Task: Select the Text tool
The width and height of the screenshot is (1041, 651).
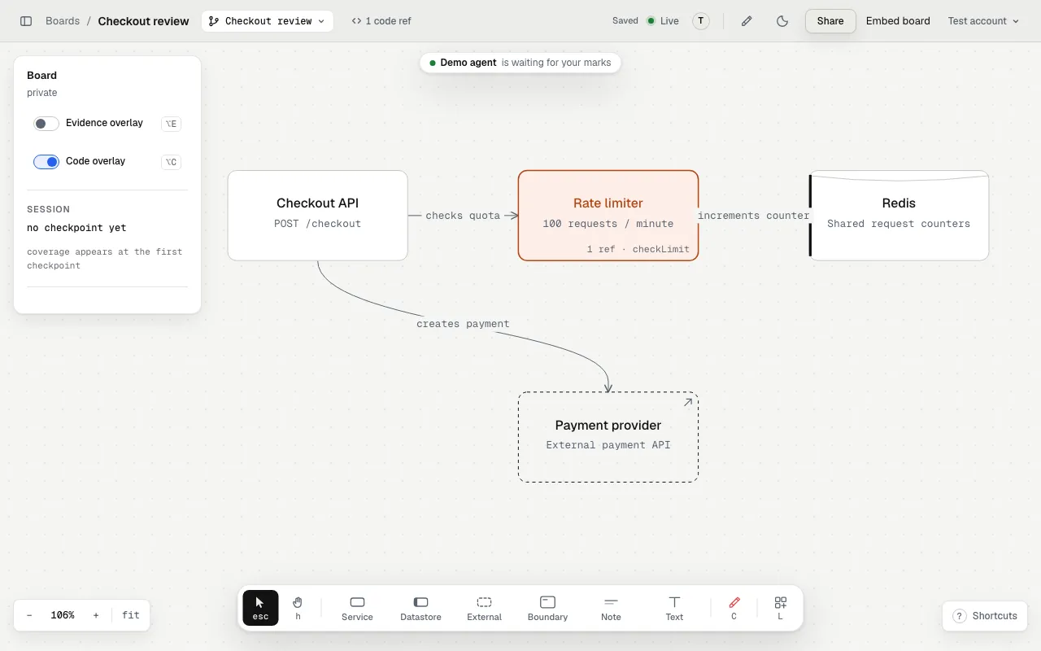Action: tap(674, 608)
